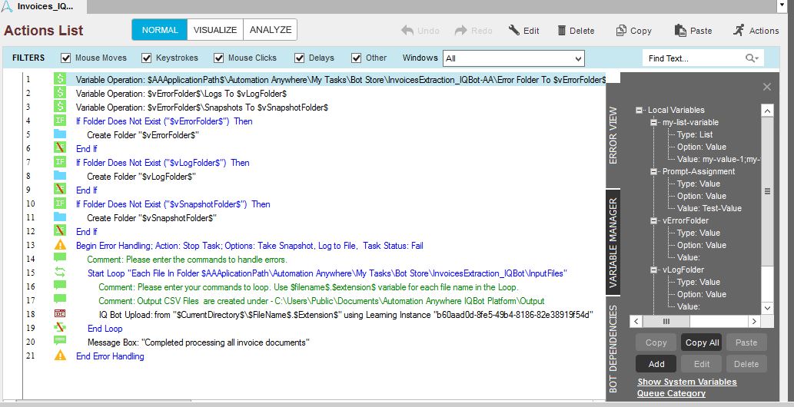Viewport: 794px width, 407px height.
Task: Click the warning icon on line 13
Action: click(60, 246)
